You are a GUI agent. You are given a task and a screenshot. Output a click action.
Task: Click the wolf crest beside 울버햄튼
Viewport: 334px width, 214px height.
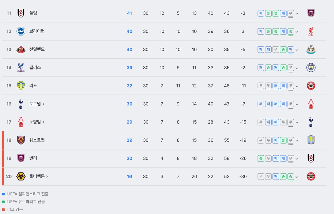click(x=21, y=176)
